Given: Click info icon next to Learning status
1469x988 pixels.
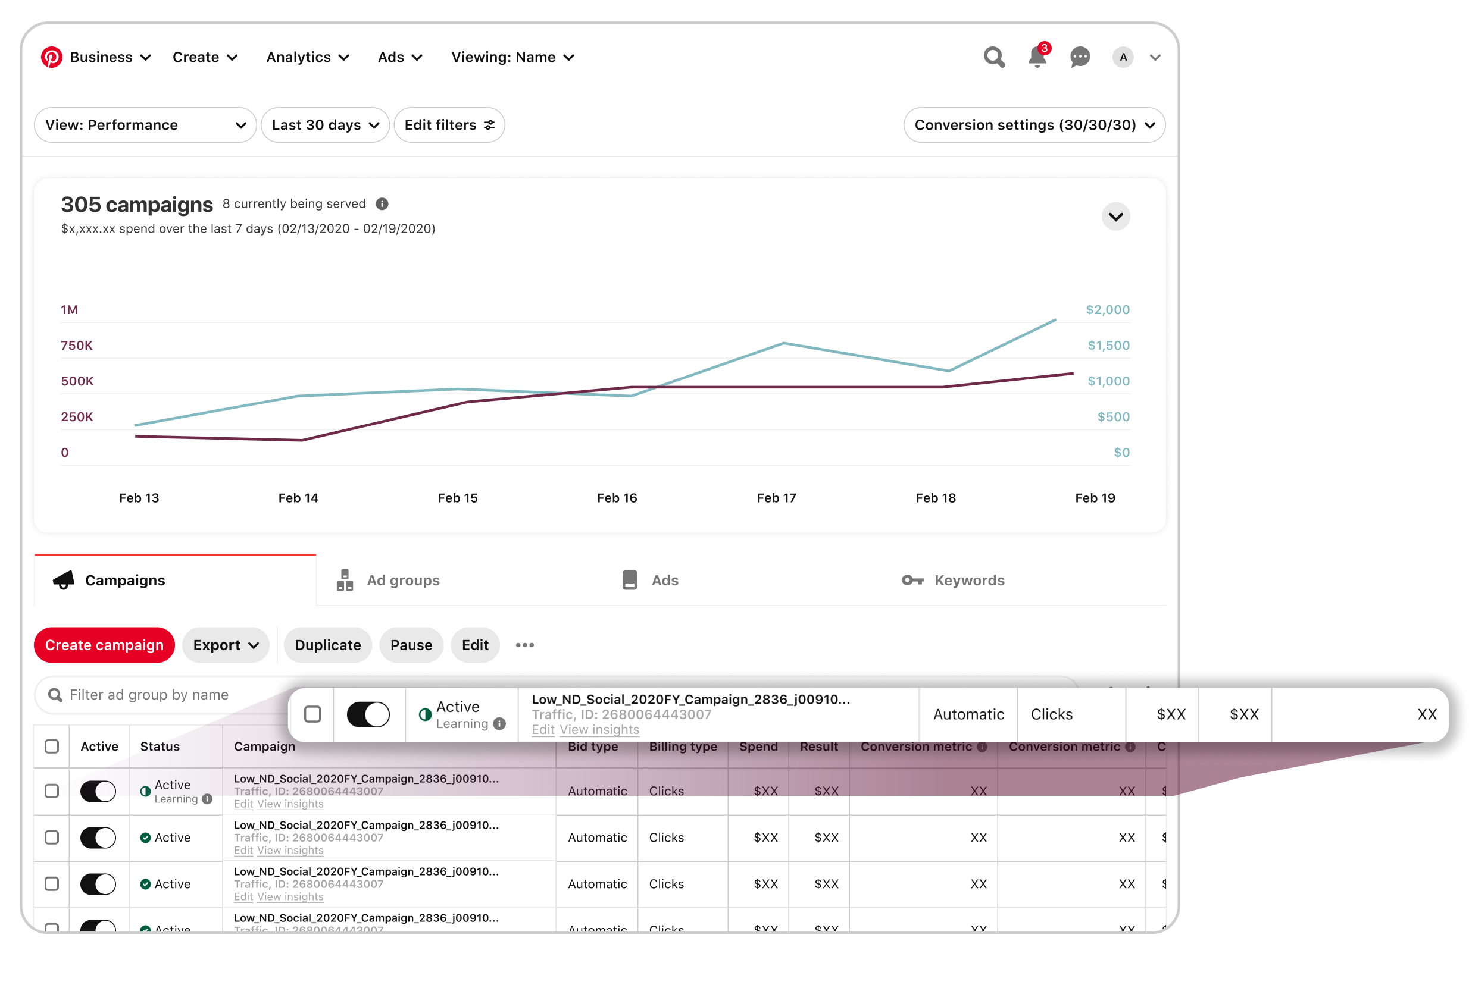Looking at the screenshot, I should [207, 799].
